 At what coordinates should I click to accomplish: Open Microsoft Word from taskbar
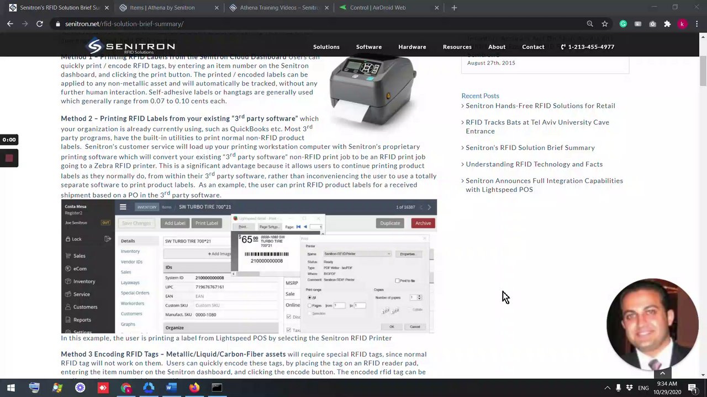click(171, 388)
